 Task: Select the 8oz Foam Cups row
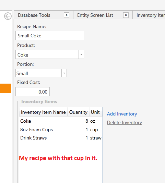tap(61, 130)
